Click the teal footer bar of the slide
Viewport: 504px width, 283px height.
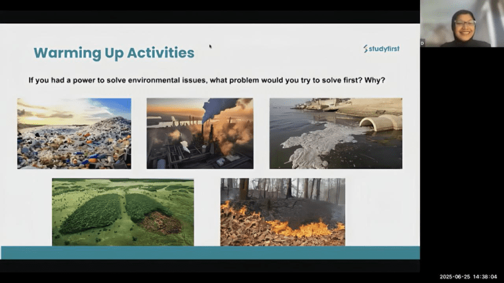point(210,253)
